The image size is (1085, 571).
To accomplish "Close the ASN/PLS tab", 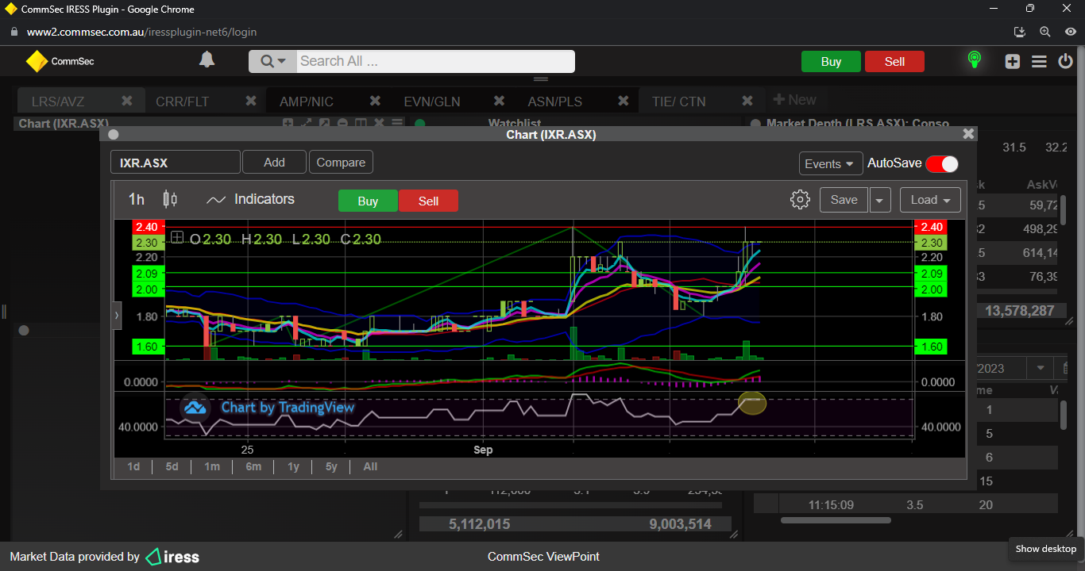I will pyautogui.click(x=623, y=101).
